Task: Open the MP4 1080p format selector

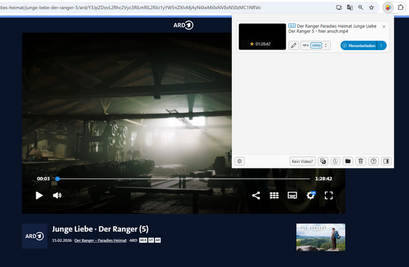Action: click(316, 45)
